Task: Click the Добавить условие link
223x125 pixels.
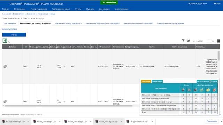Action: click(x=9, y=29)
